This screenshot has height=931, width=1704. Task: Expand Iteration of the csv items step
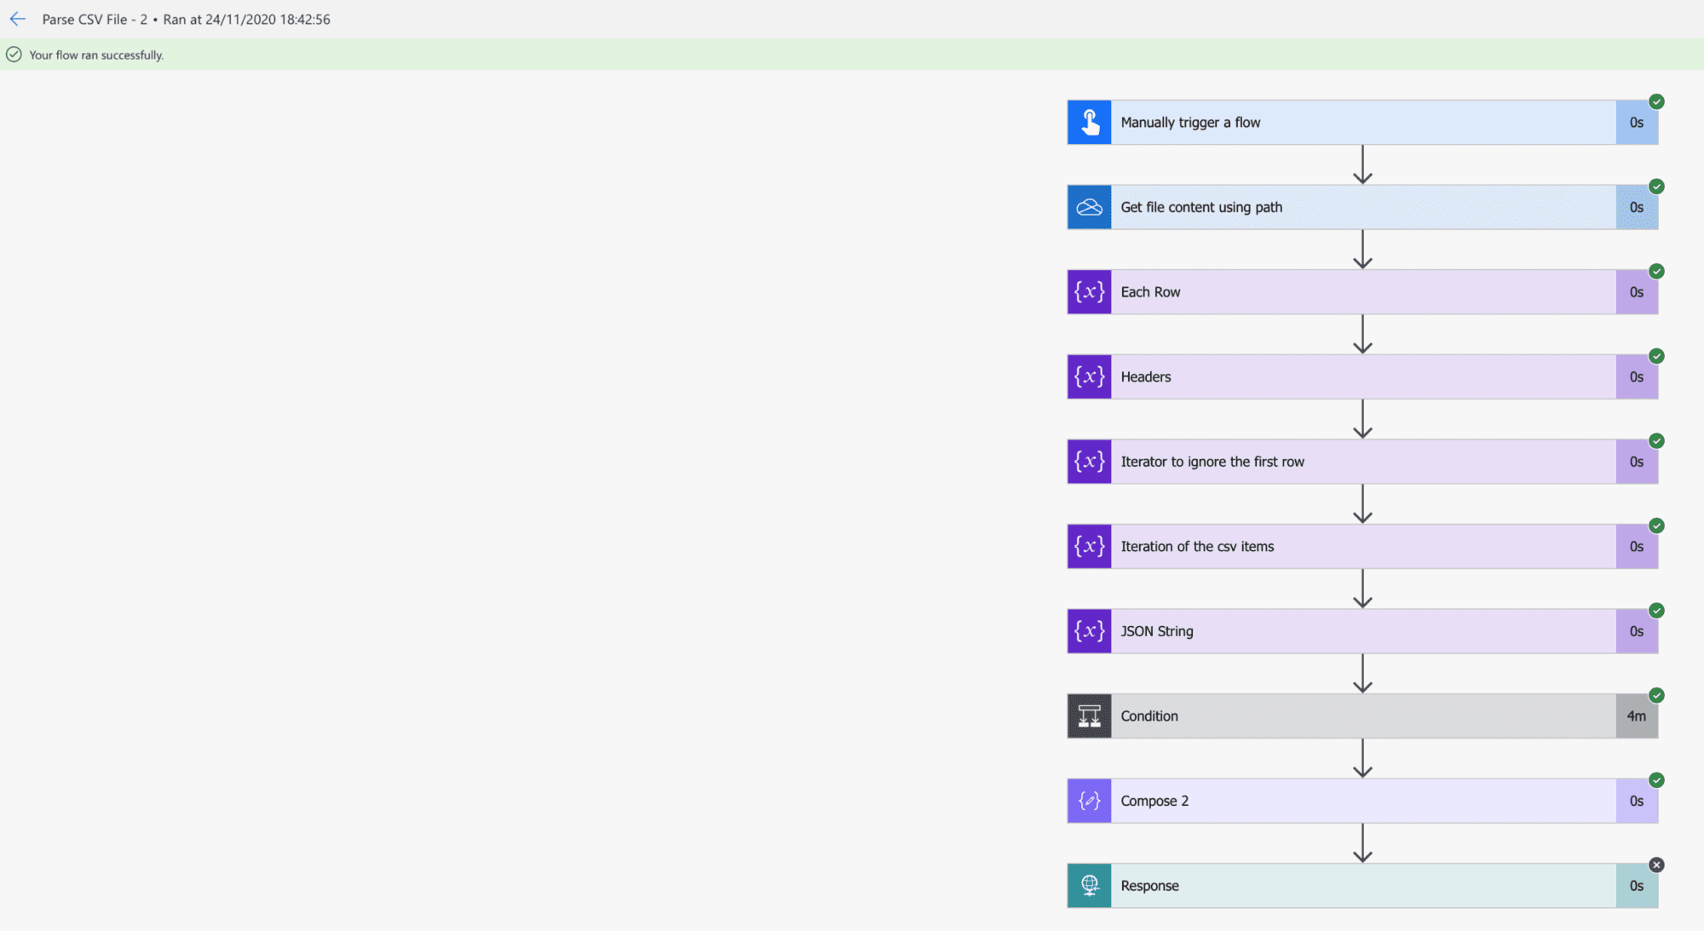[x=1362, y=546]
